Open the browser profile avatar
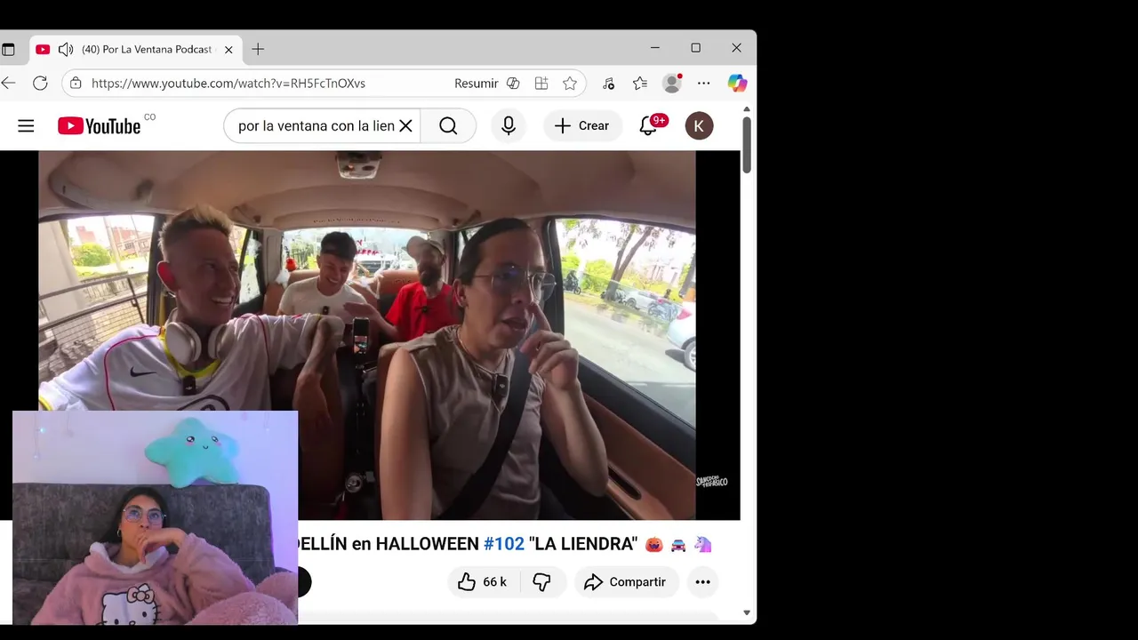1138x640 pixels. [x=672, y=83]
